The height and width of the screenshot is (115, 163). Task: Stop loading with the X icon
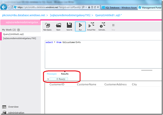tap(98, 7)
